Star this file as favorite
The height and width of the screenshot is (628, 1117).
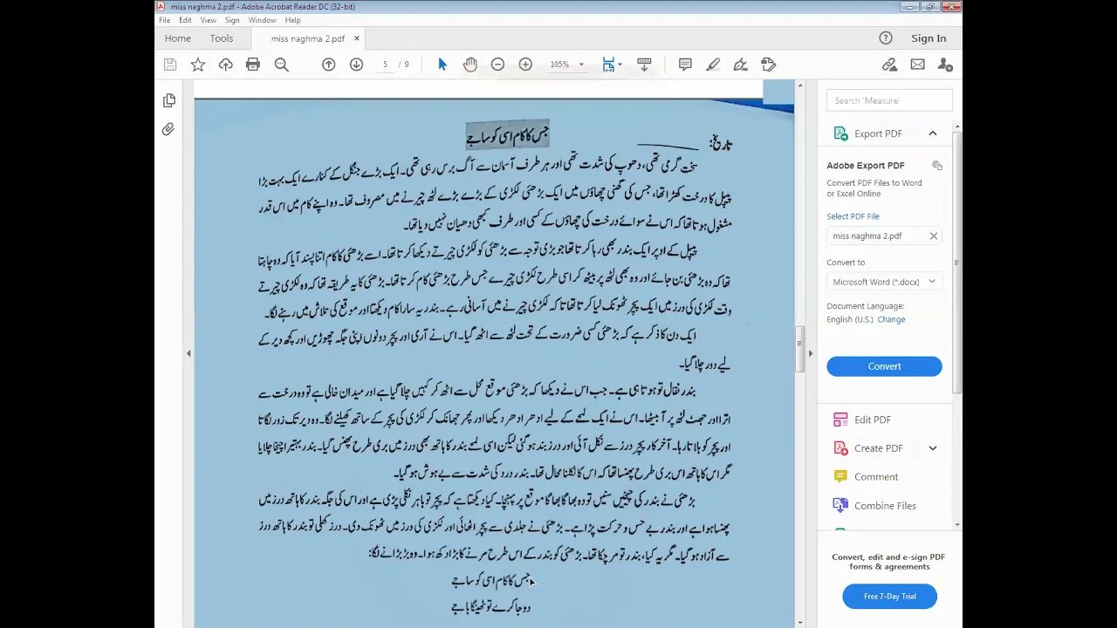tap(198, 65)
